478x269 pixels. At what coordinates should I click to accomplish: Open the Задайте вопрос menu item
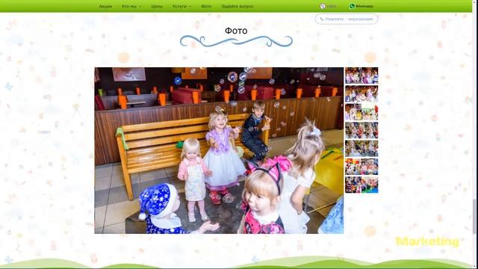click(238, 7)
